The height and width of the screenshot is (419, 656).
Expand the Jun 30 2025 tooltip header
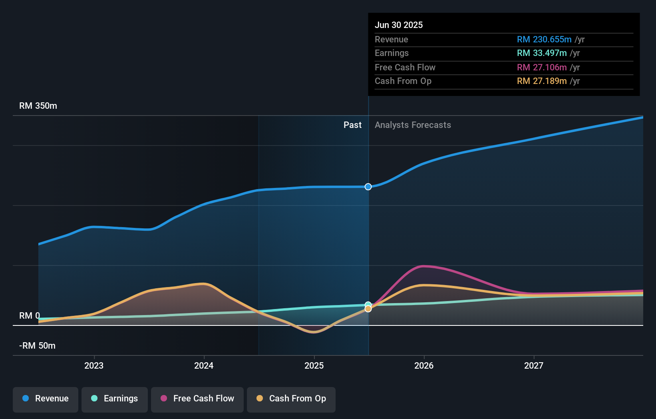[x=399, y=25]
